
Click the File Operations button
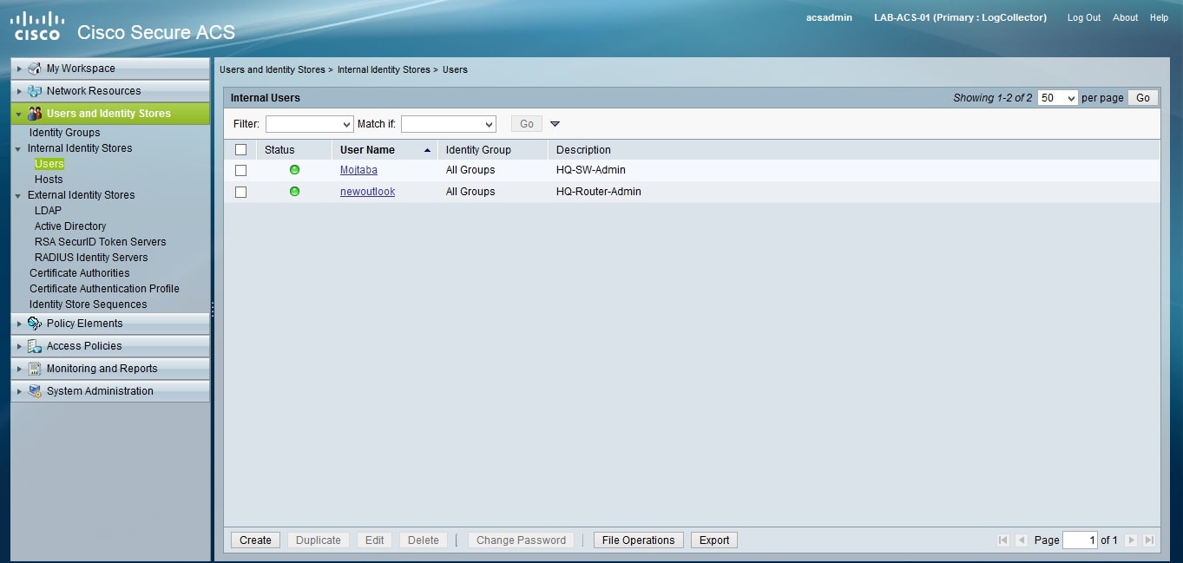pos(638,540)
